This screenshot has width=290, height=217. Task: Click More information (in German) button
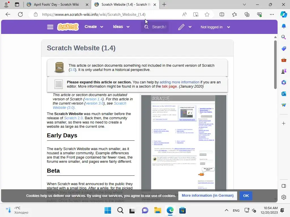pyautogui.click(x=208, y=196)
